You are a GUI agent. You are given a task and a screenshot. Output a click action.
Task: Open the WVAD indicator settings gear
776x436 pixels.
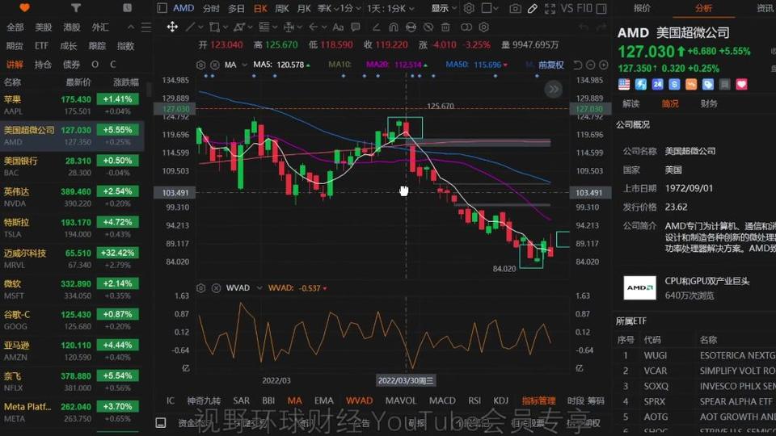click(x=200, y=287)
